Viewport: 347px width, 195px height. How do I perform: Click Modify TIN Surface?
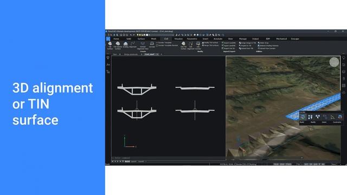pyautogui.click(x=210, y=43)
